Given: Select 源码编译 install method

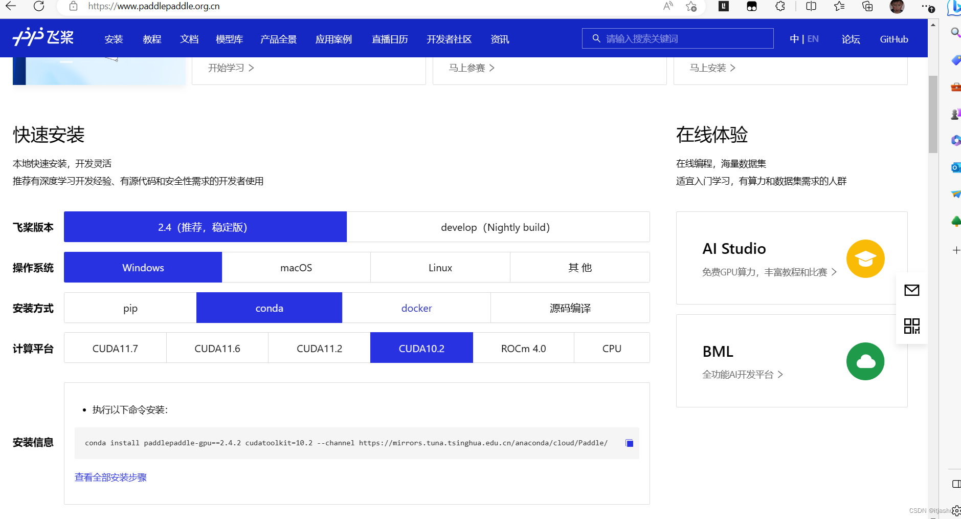Looking at the screenshot, I should tap(570, 308).
